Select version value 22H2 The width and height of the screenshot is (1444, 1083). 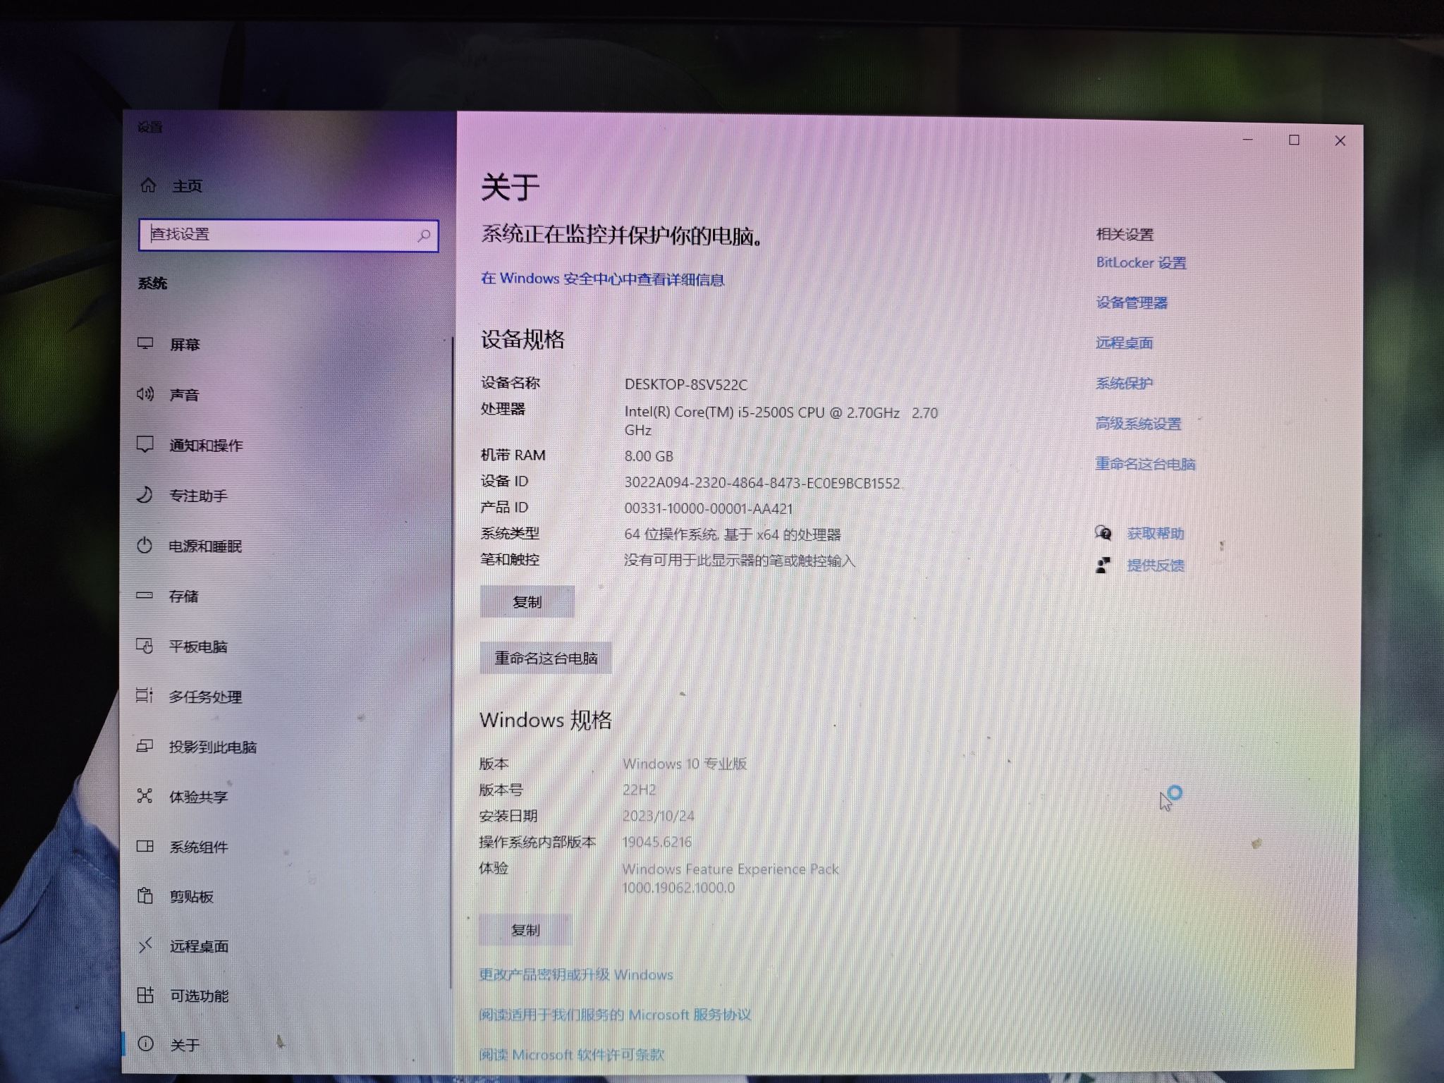click(639, 790)
